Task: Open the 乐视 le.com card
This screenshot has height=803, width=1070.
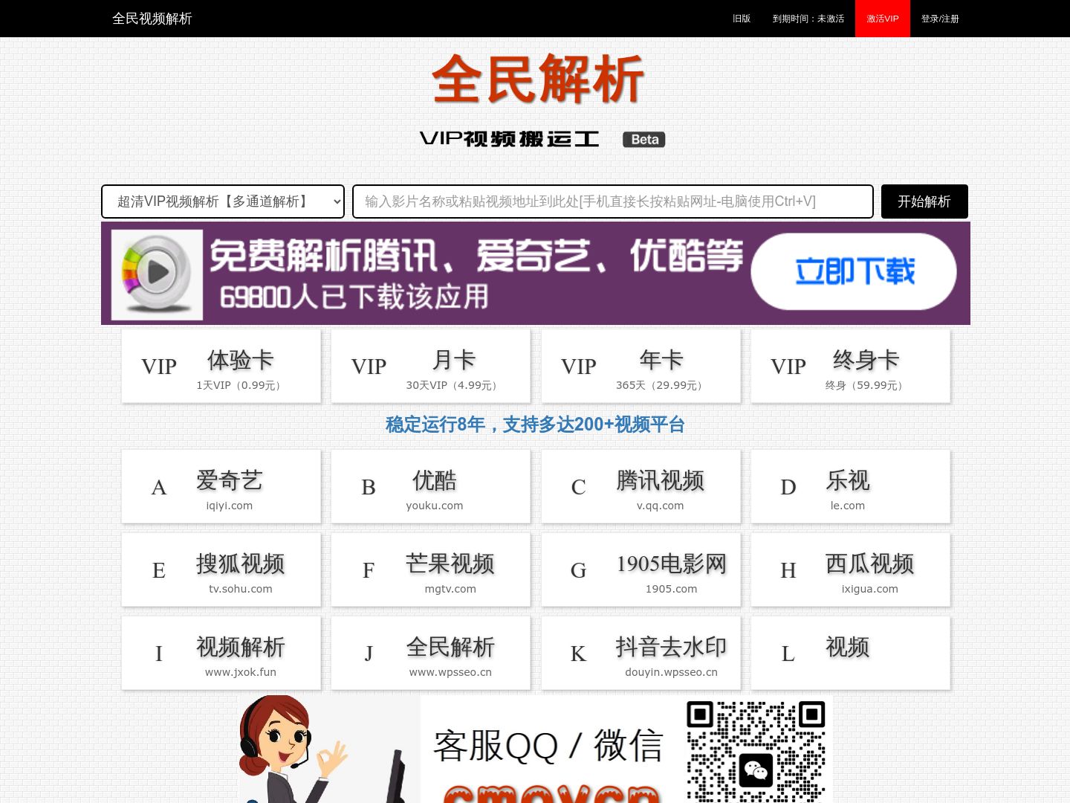Action: point(851,487)
